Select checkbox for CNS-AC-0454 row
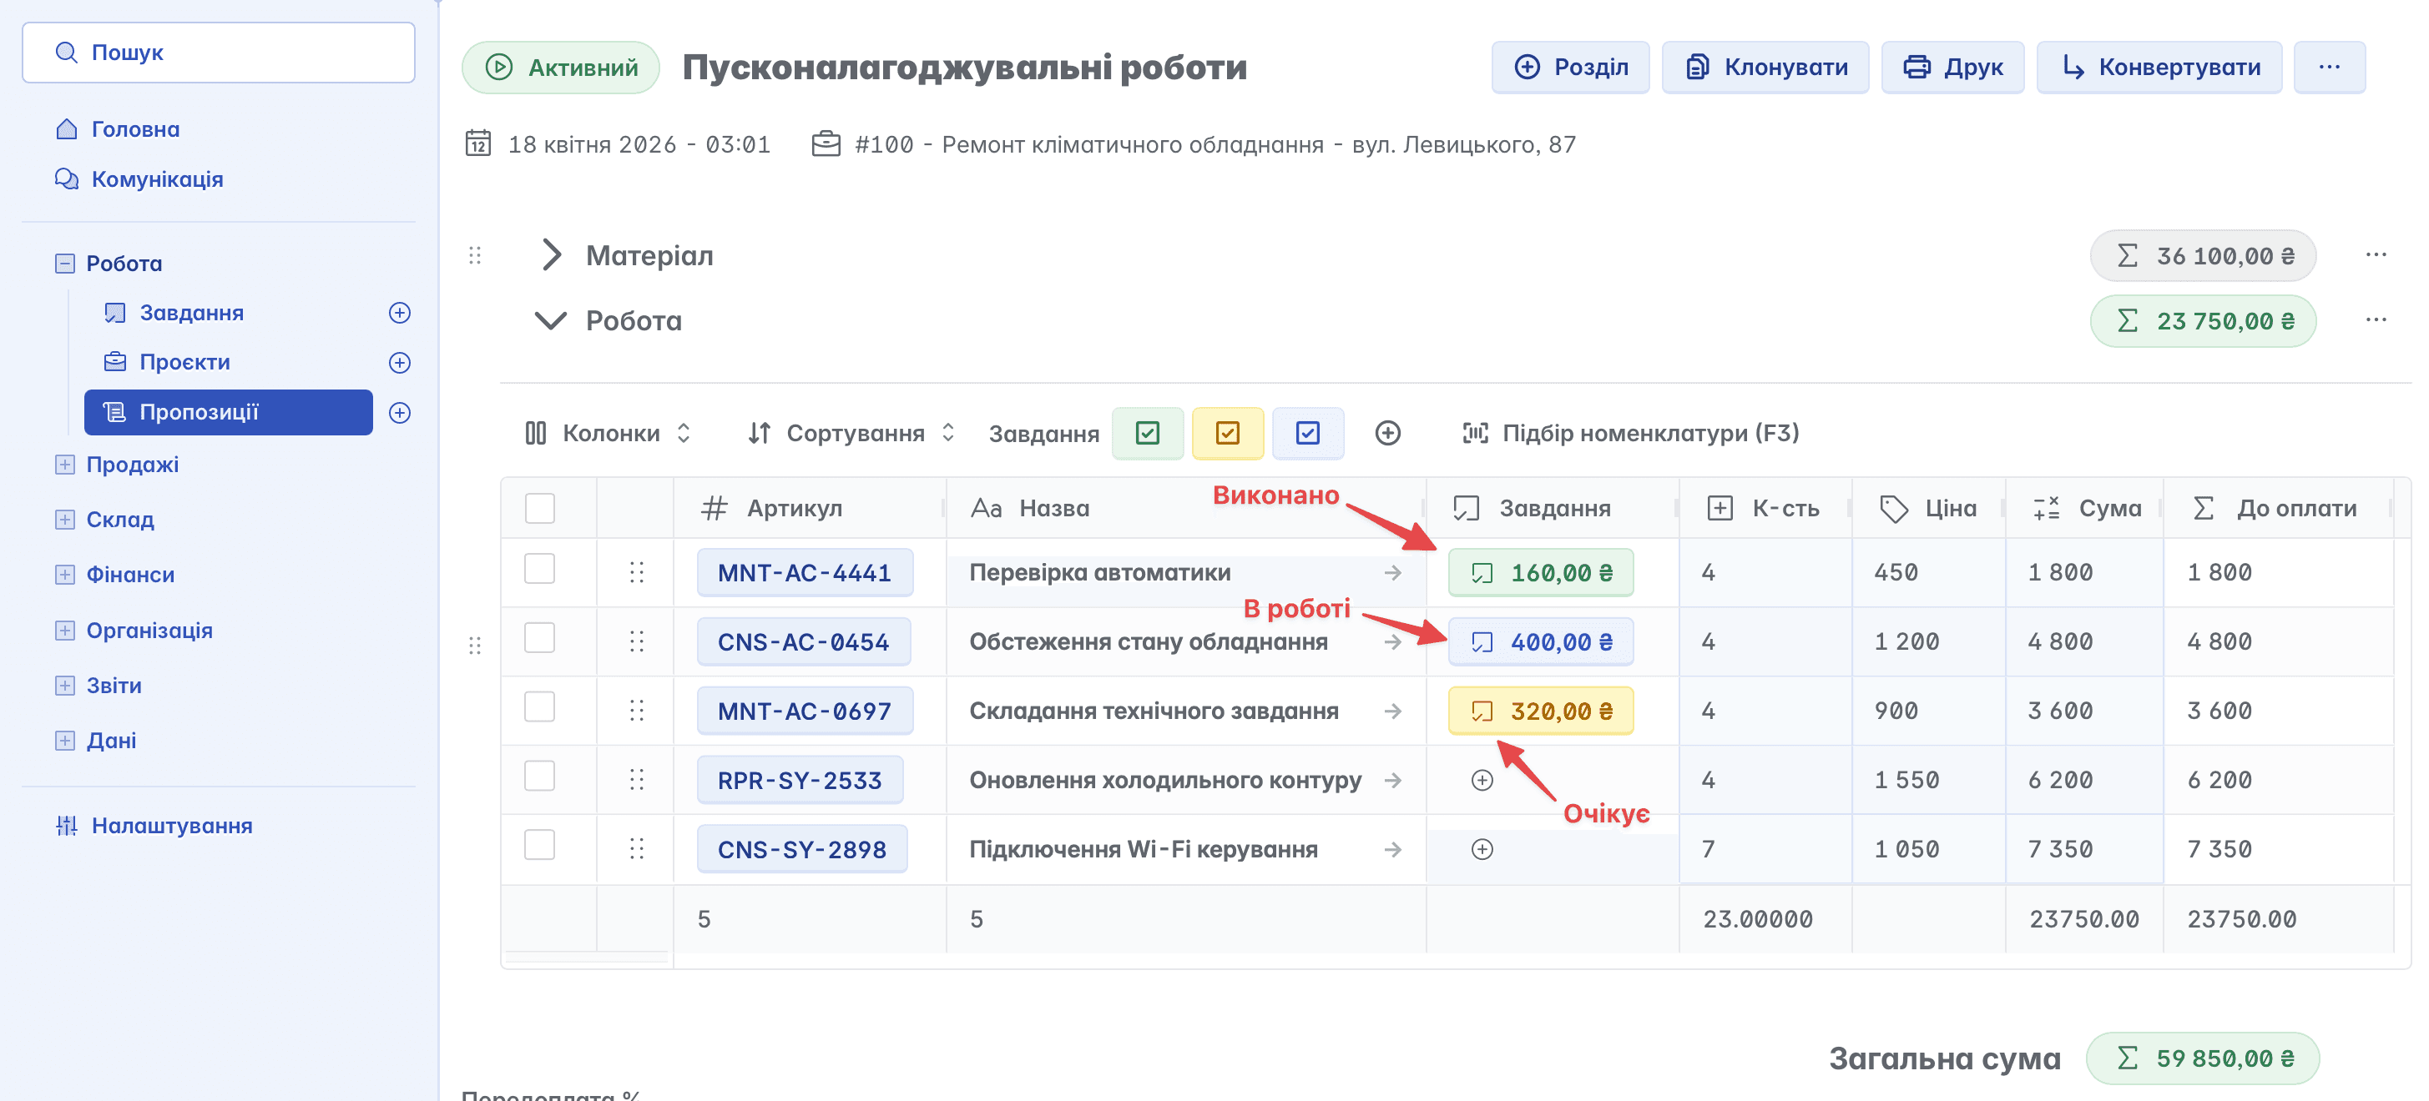This screenshot has height=1101, width=2429. [x=539, y=638]
